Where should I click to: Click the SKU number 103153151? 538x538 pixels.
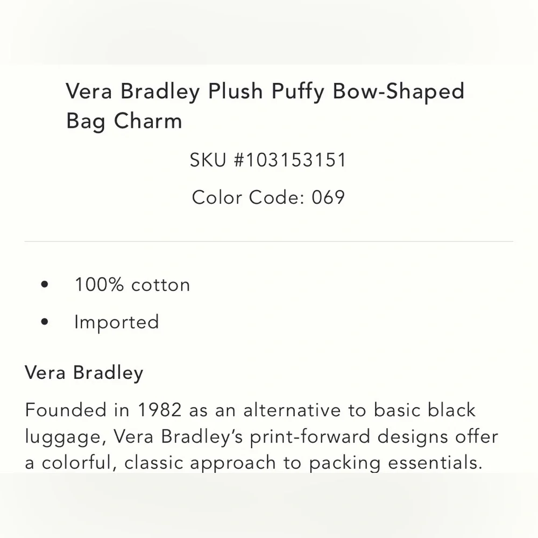coord(296,160)
